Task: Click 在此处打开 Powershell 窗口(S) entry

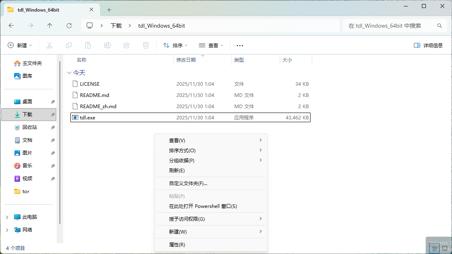Action: click(203, 206)
